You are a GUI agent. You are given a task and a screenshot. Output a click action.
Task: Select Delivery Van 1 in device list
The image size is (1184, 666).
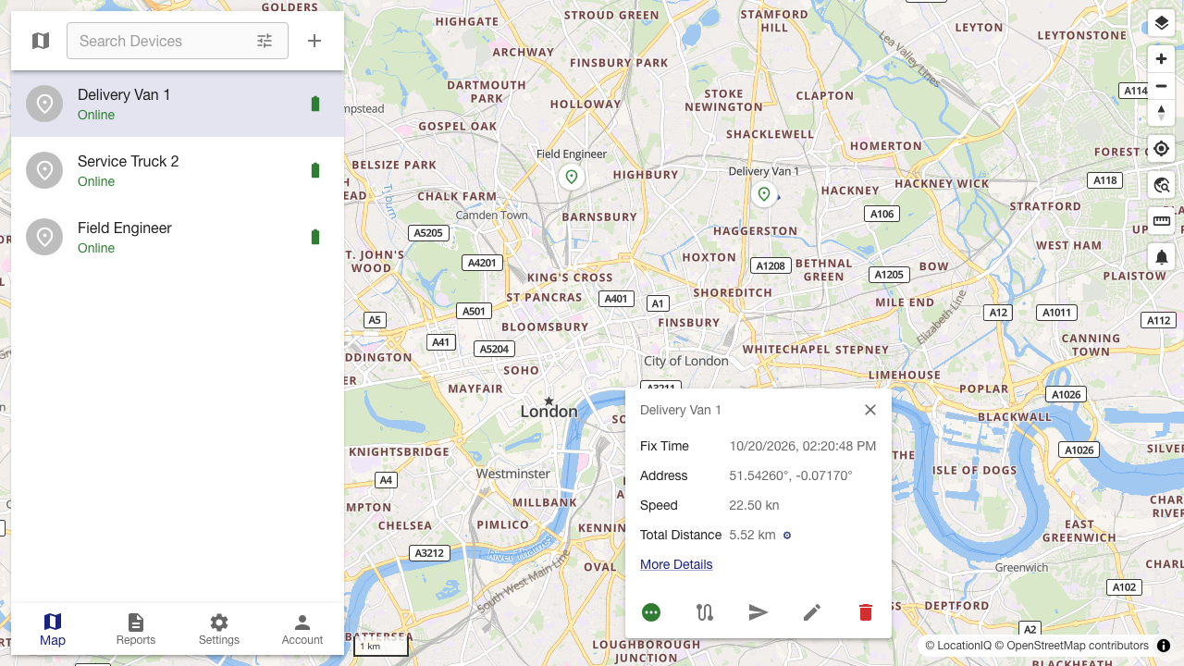click(178, 104)
